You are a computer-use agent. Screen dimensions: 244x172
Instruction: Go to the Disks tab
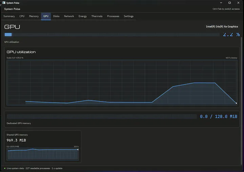pos(56,16)
